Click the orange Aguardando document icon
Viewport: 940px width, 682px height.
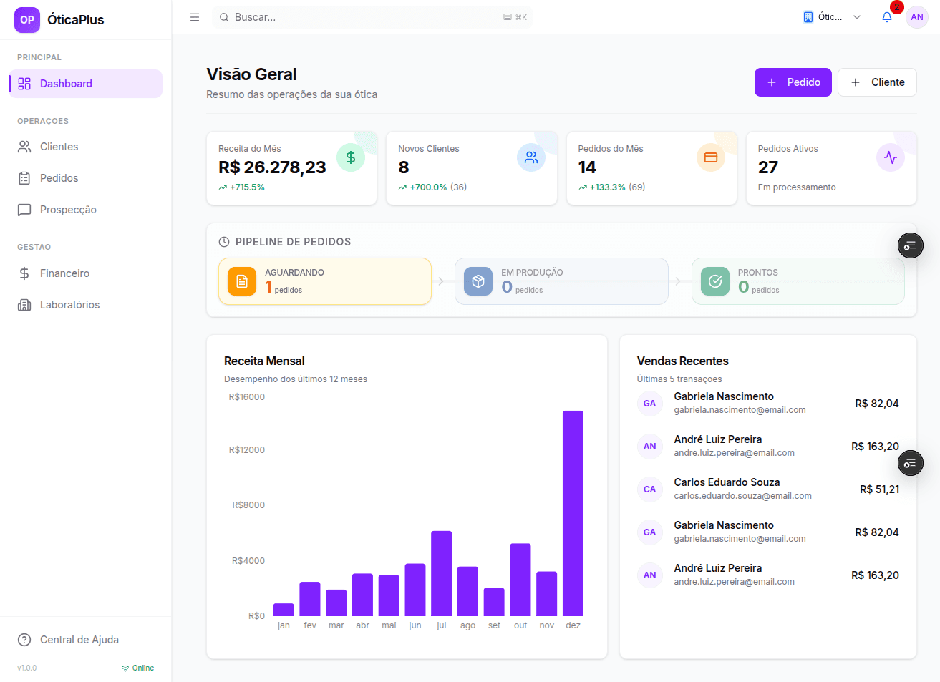pyautogui.click(x=242, y=281)
